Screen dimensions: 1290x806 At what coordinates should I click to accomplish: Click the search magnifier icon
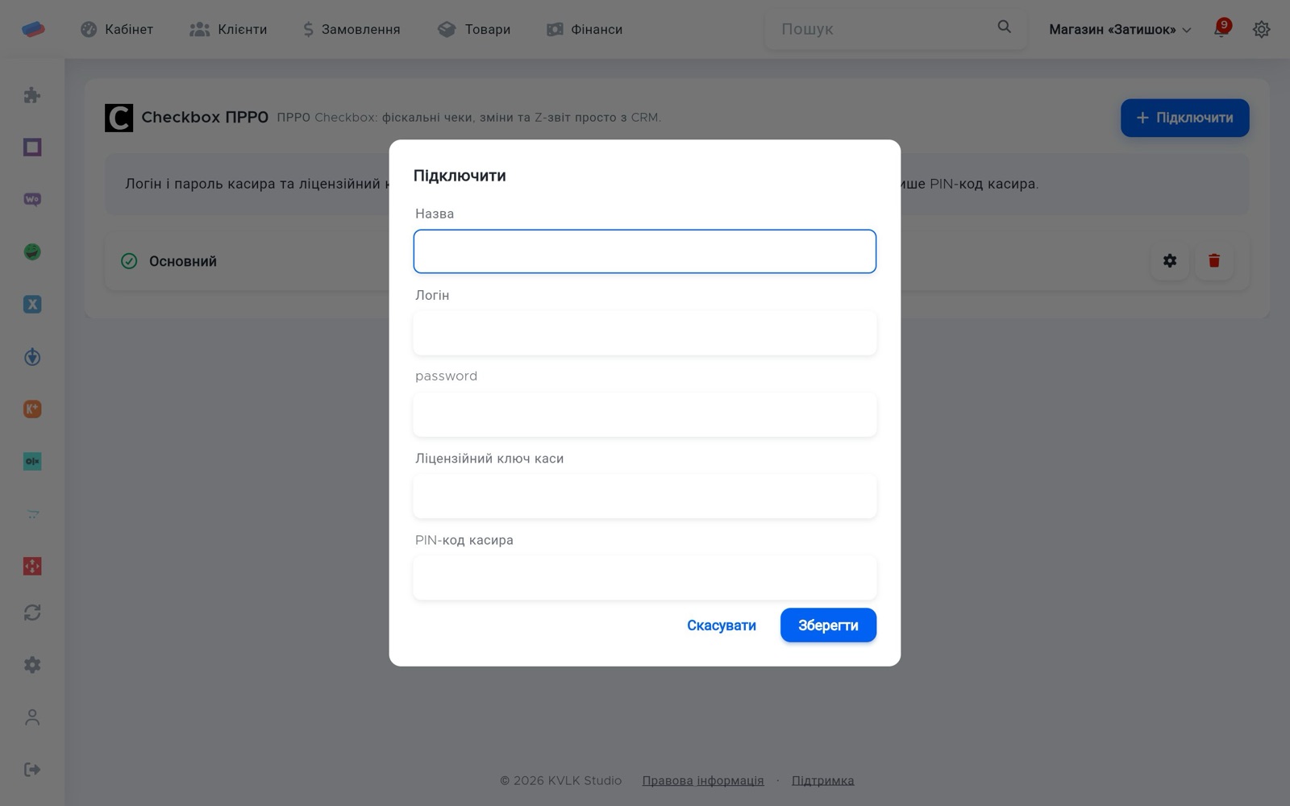[x=1004, y=27]
